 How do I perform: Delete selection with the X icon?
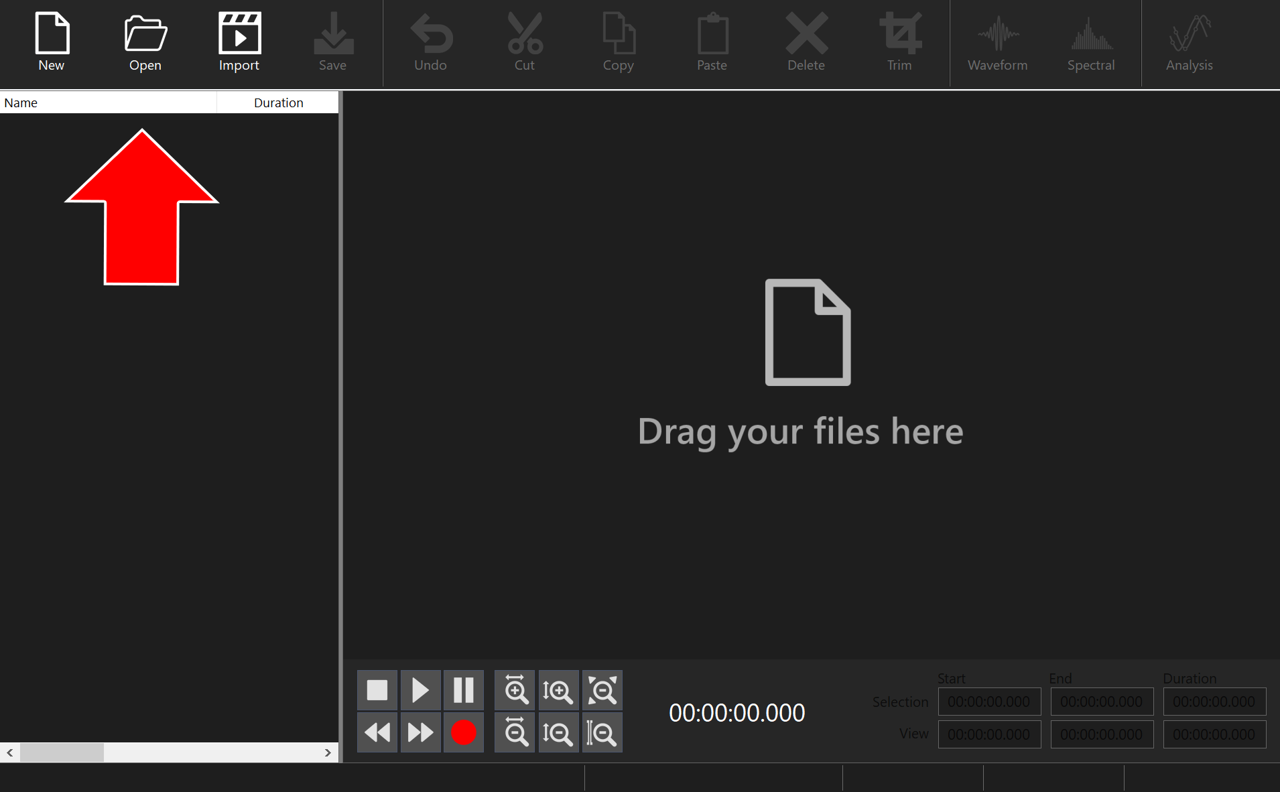pos(806,42)
